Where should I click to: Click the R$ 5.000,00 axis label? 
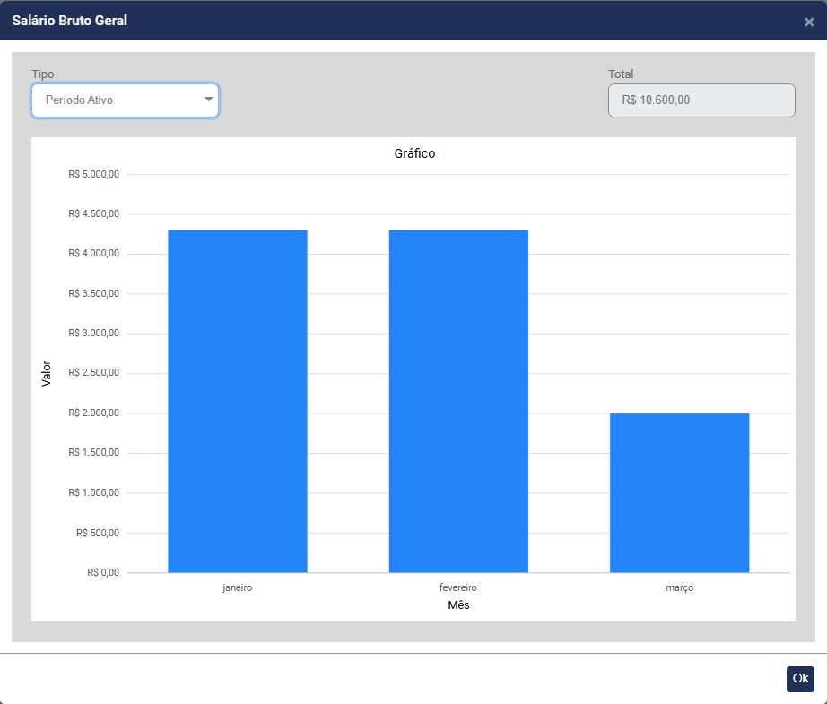click(x=93, y=174)
